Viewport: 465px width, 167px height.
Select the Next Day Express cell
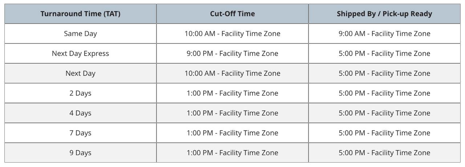pyautogui.click(x=80, y=54)
